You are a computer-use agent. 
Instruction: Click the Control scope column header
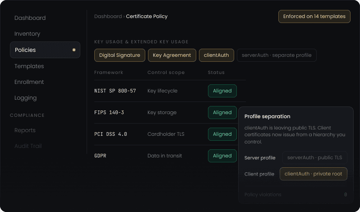(166, 73)
